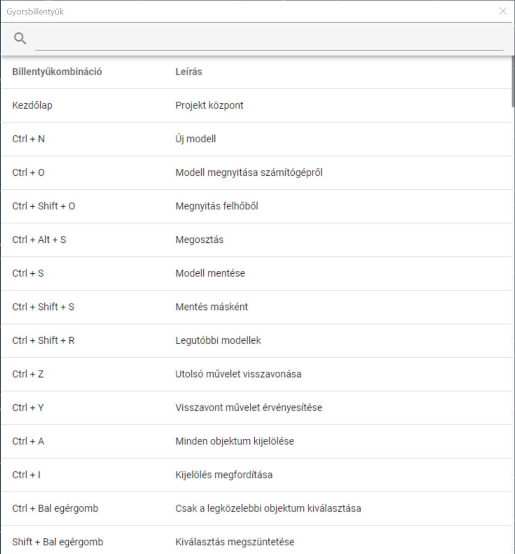Select the Minden objektum kijelölése row
This screenshot has height=554, width=515.
[256, 441]
